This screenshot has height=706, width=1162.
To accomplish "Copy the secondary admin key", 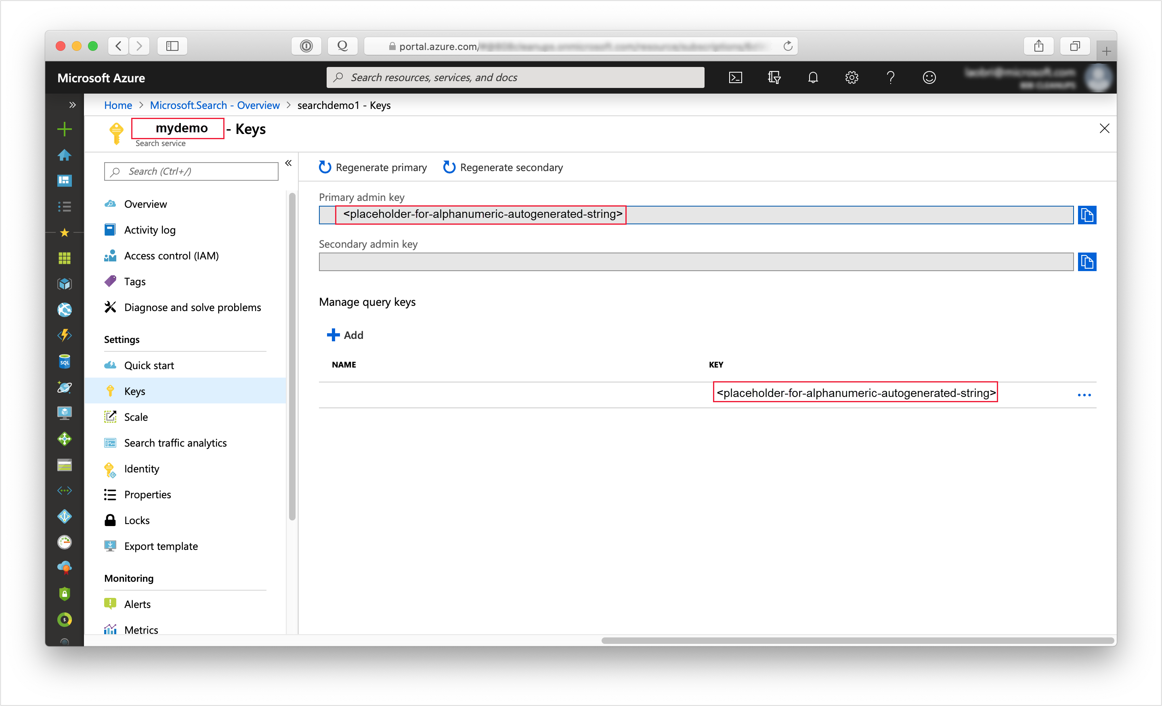I will tap(1088, 261).
